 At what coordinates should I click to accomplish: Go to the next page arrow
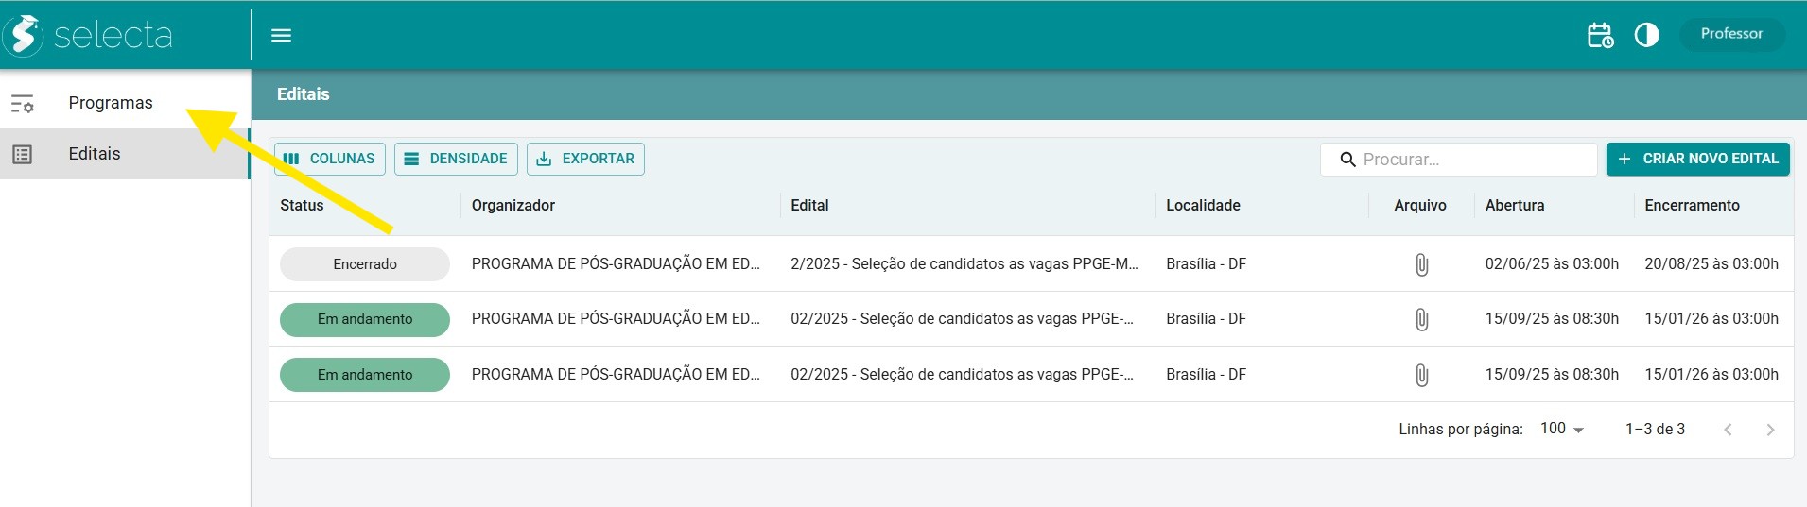[1770, 430]
